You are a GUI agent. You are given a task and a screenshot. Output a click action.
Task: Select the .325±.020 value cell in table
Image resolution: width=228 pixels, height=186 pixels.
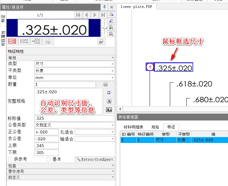209,140
